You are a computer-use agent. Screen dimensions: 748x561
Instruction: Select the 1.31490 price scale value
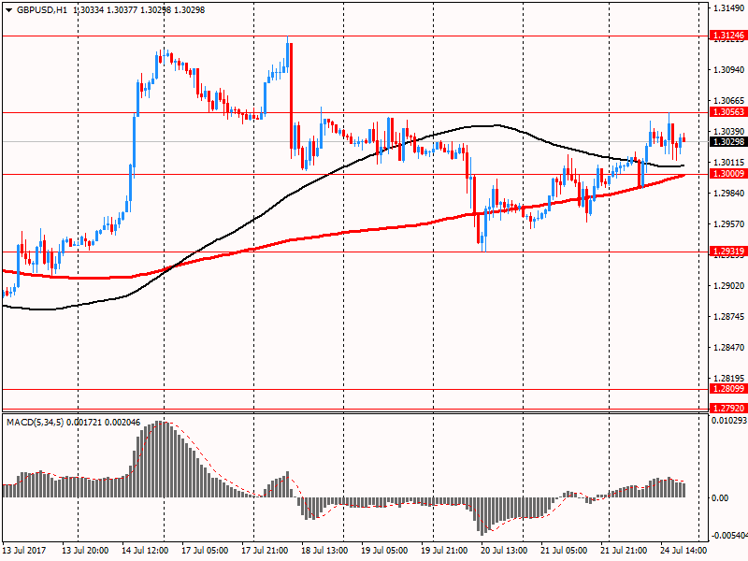click(x=729, y=8)
